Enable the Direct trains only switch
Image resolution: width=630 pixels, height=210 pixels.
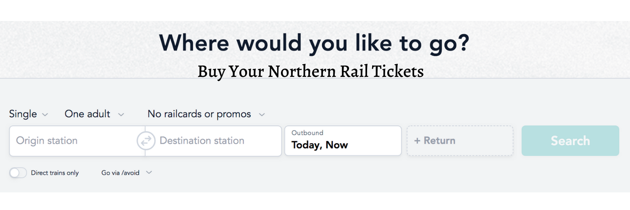tap(18, 173)
